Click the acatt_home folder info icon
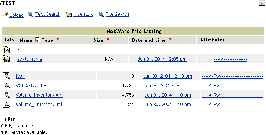This screenshot has height=135, width=266. 6,59
